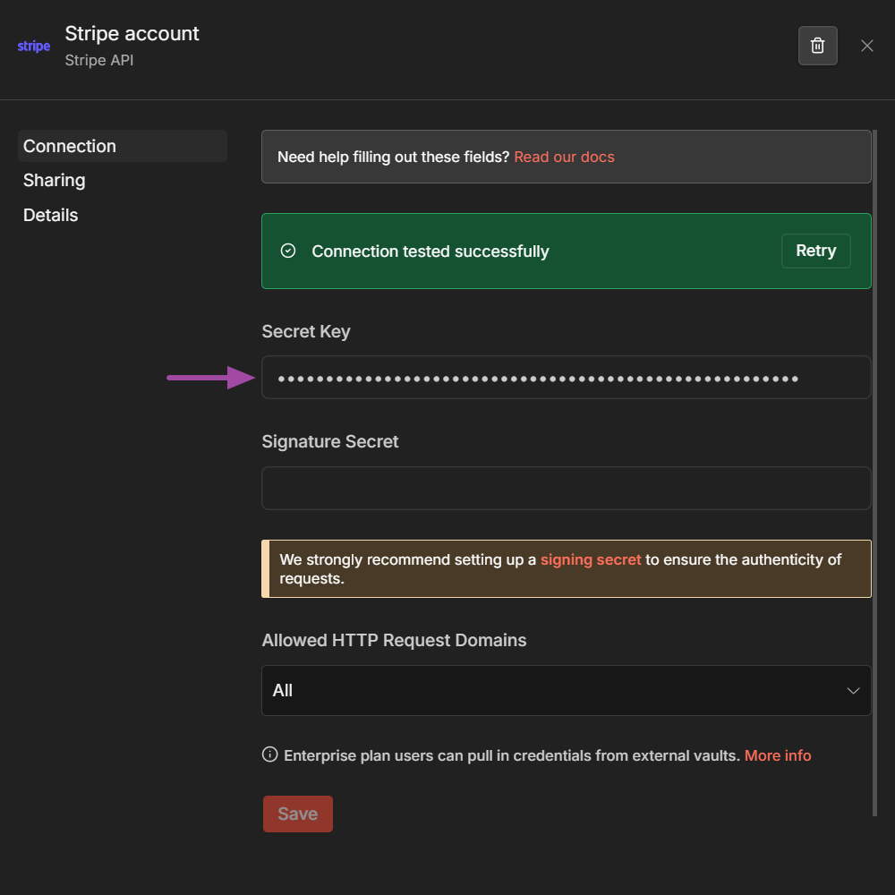
Task: Click the chevron on the domains dropdown
Action: pyautogui.click(x=853, y=690)
